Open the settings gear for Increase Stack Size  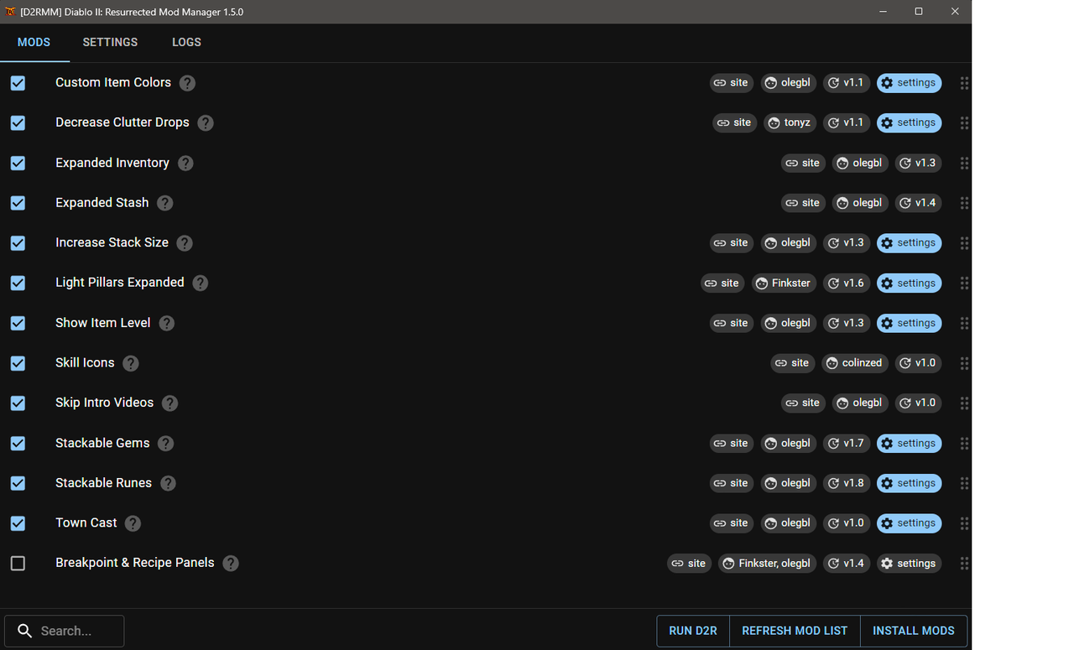(909, 242)
